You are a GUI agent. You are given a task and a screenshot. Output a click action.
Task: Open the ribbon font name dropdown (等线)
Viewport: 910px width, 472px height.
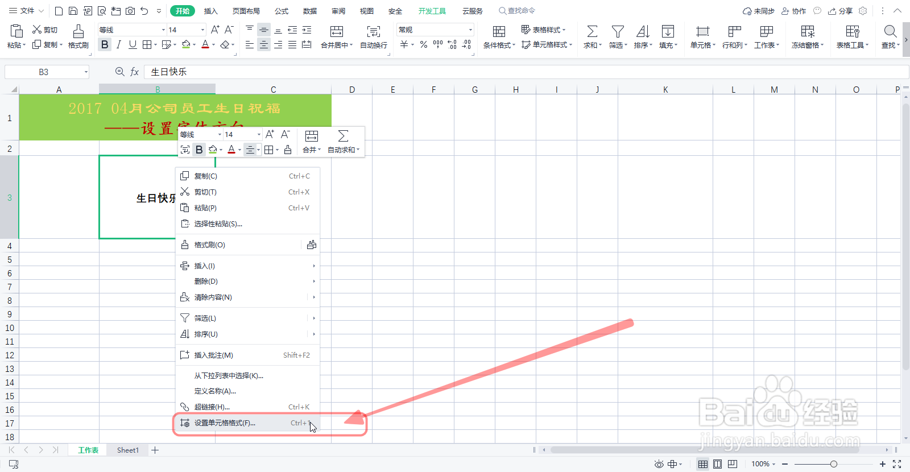coord(163,30)
